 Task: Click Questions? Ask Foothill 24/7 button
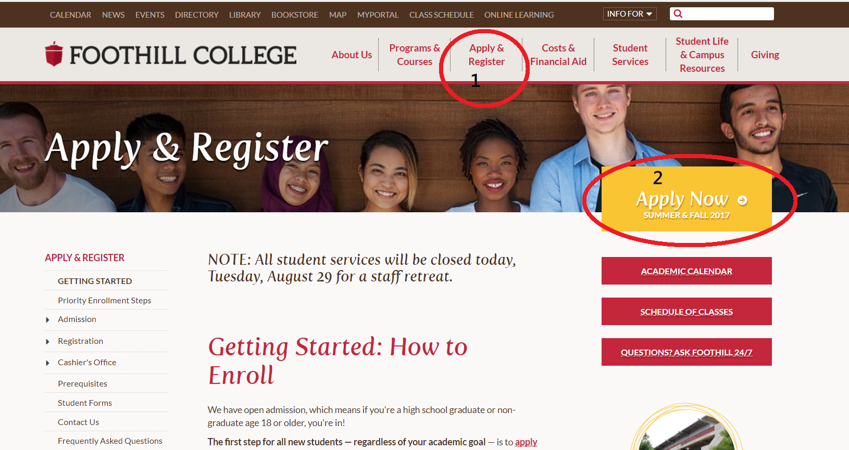686,352
